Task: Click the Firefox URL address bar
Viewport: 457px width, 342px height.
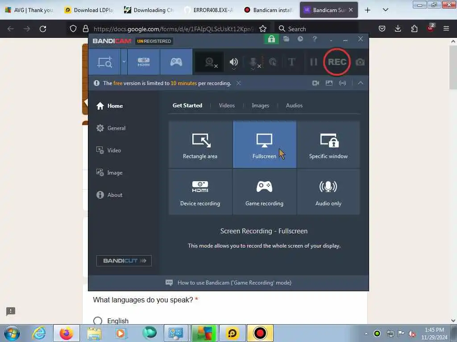Action: click(x=174, y=29)
